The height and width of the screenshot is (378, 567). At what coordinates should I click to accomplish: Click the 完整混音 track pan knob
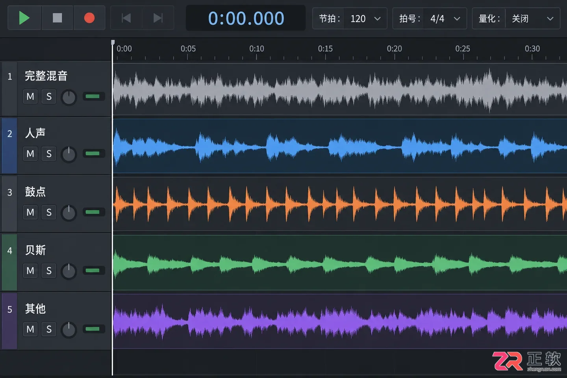(69, 97)
